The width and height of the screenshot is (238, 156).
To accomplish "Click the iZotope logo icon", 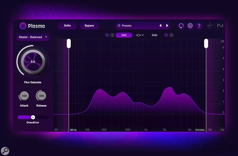I will tap(210, 26).
